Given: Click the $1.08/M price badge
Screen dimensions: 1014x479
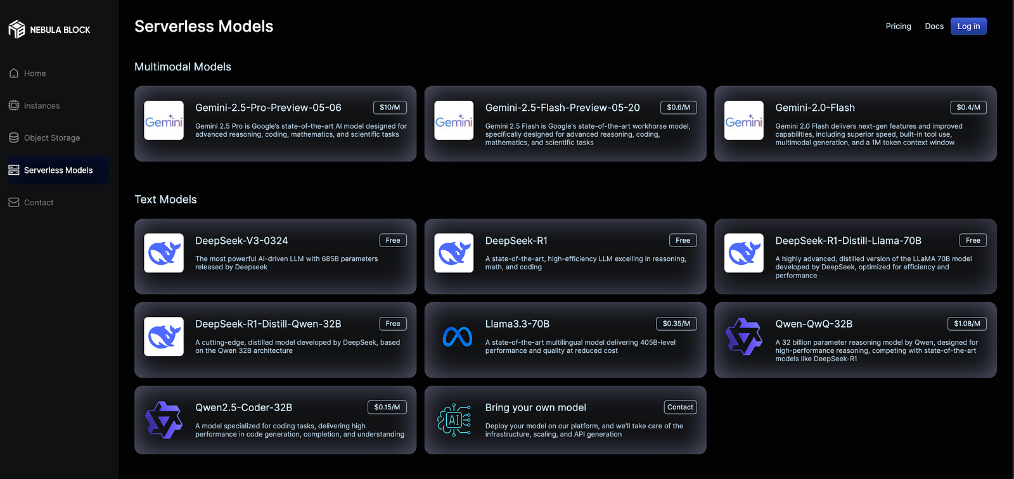Looking at the screenshot, I should pyautogui.click(x=967, y=324).
